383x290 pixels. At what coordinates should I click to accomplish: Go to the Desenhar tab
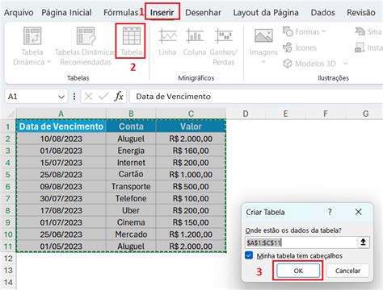pyautogui.click(x=203, y=12)
